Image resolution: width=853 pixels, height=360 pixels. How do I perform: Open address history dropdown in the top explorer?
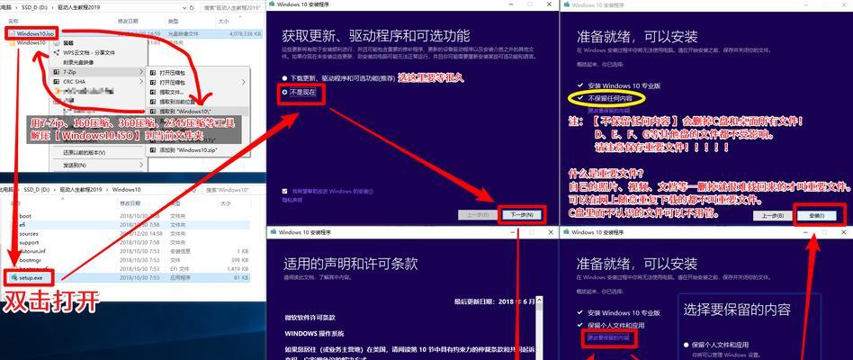click(x=184, y=8)
